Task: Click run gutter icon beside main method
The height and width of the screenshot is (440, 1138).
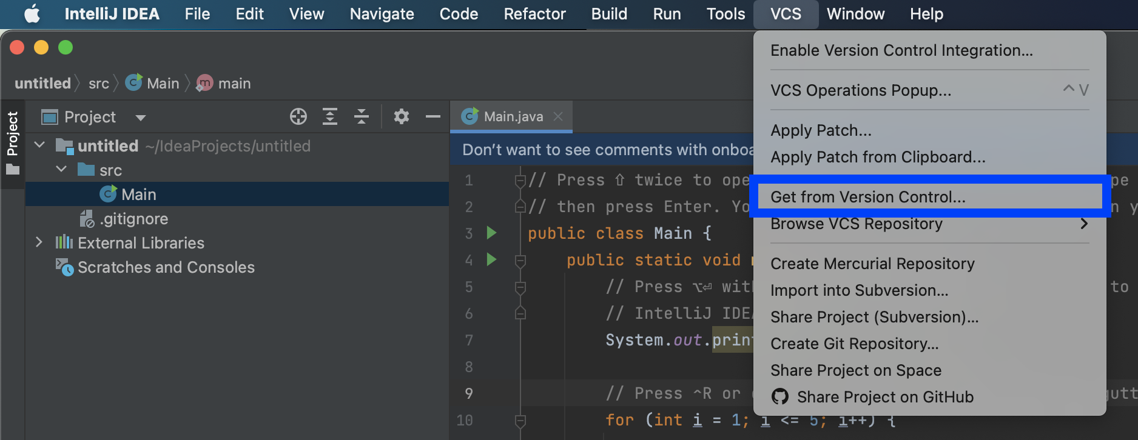Action: [492, 259]
